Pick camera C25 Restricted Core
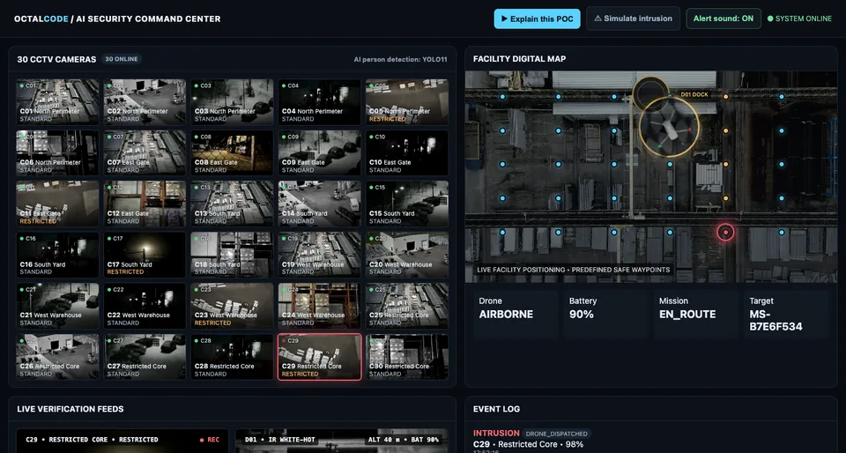 [x=407, y=305]
